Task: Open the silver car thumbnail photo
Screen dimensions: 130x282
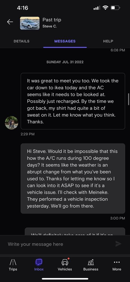Action: pyautogui.click(x=30, y=23)
